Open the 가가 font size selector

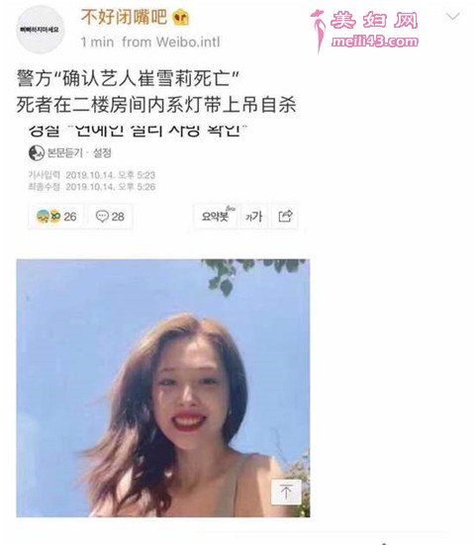tap(254, 217)
